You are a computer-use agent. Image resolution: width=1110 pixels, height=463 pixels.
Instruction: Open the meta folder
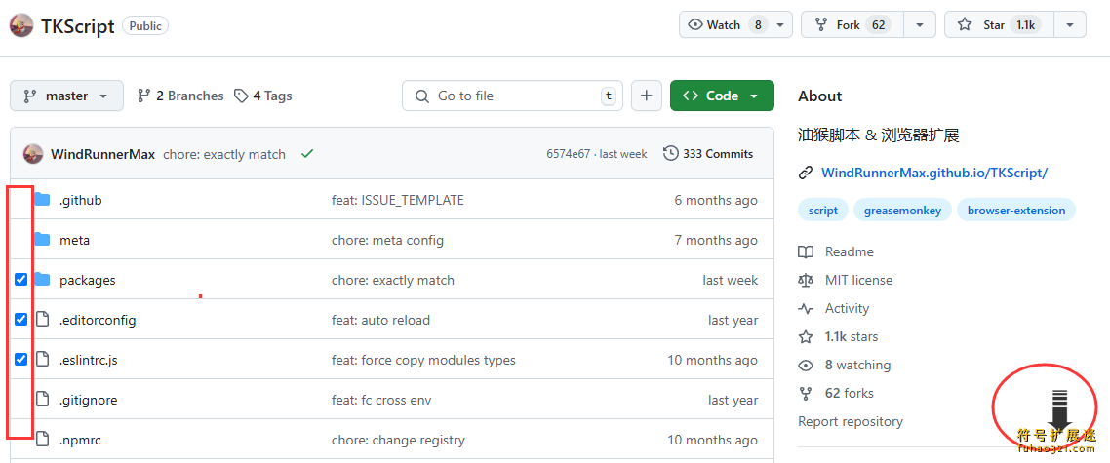coord(74,240)
